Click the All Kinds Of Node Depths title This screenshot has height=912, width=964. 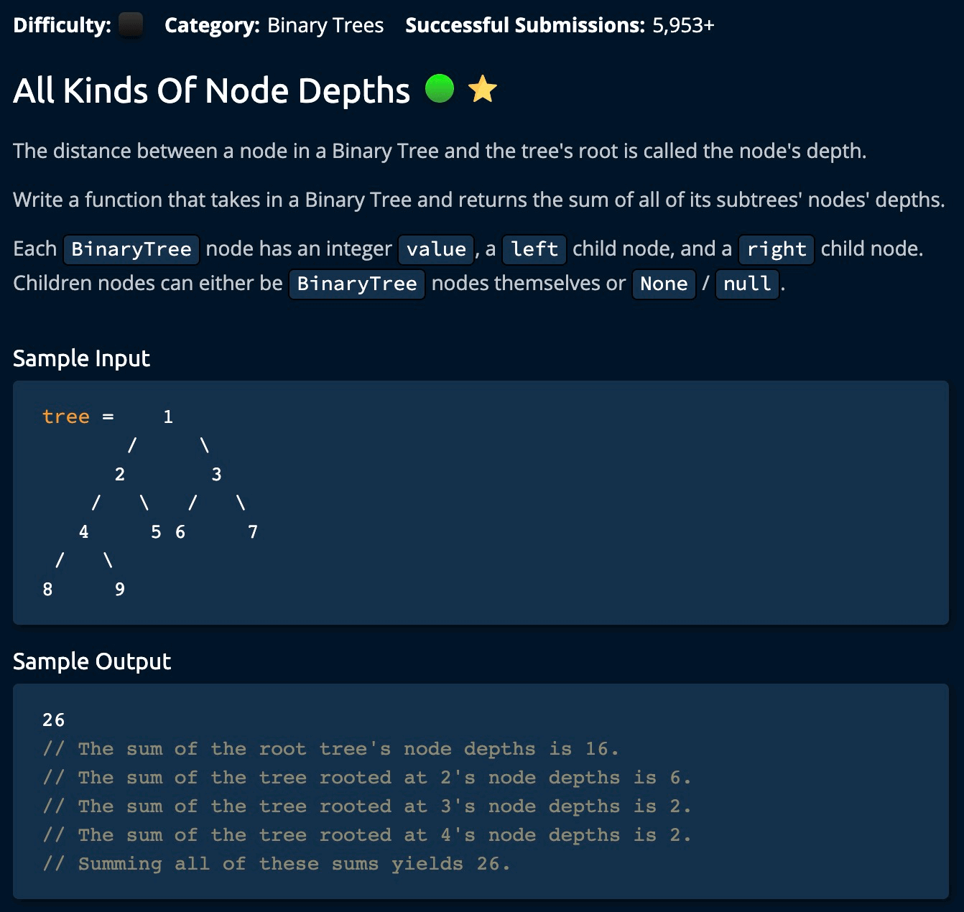click(211, 91)
